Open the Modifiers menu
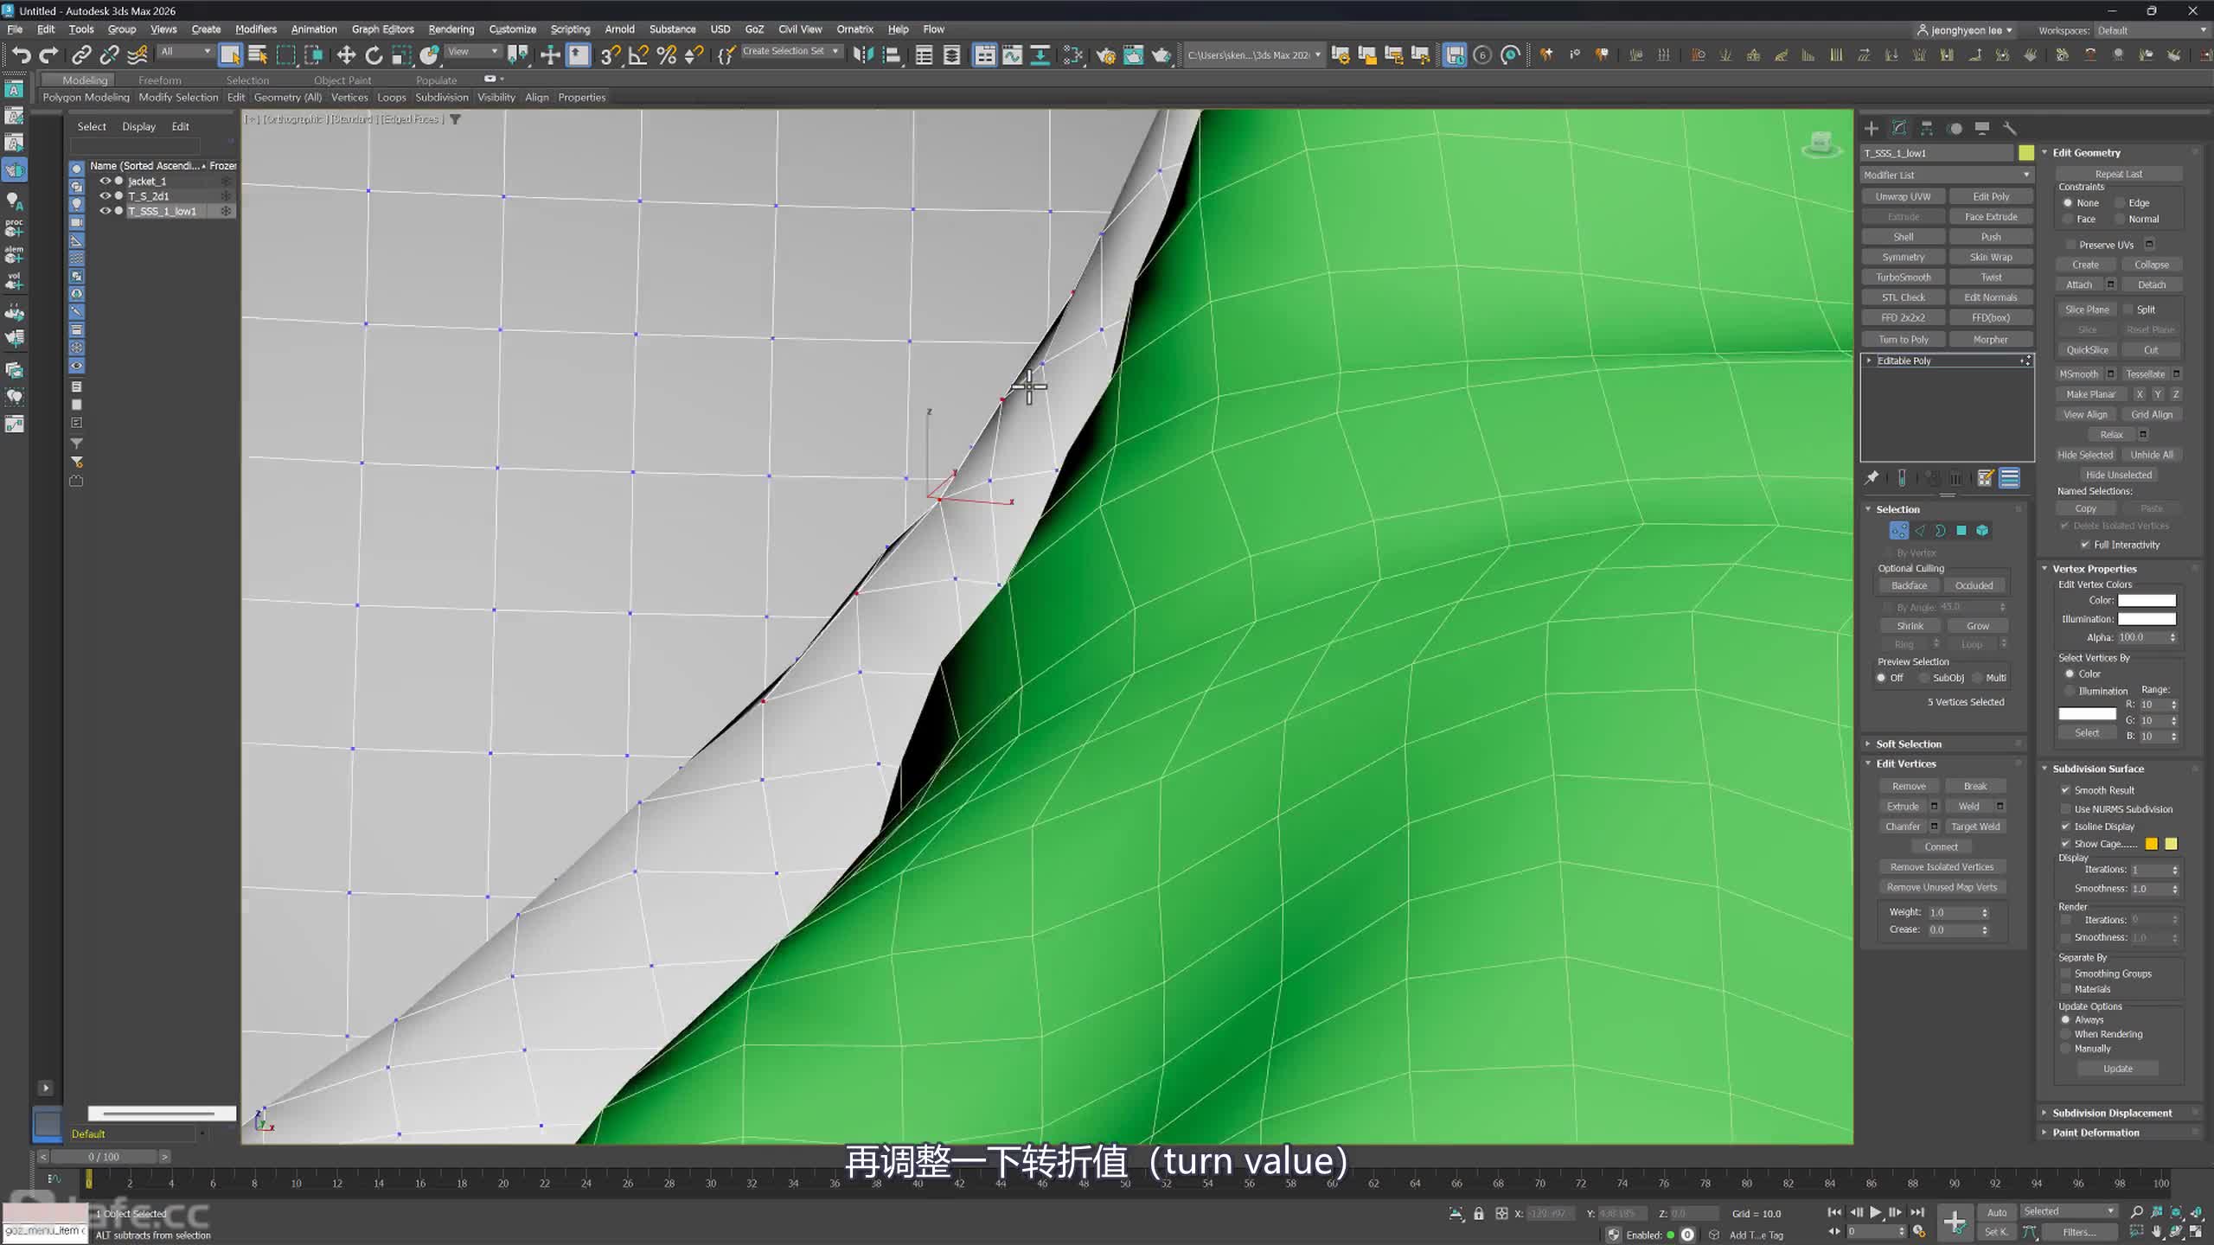This screenshot has height=1245, width=2214. point(256,29)
